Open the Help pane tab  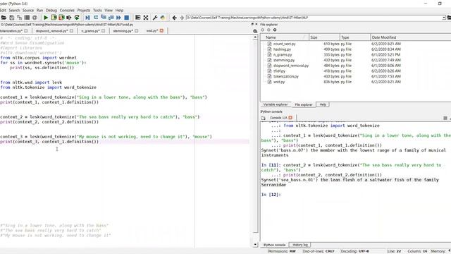(323, 104)
